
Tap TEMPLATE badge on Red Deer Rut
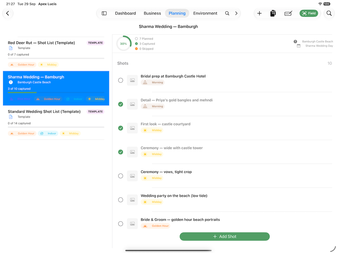tap(95, 43)
